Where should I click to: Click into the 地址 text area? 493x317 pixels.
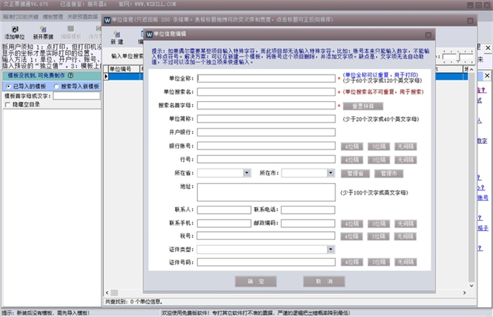(266, 191)
